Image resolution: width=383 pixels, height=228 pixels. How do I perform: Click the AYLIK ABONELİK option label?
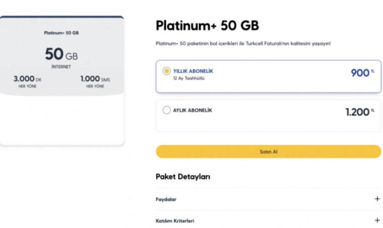pyautogui.click(x=193, y=110)
